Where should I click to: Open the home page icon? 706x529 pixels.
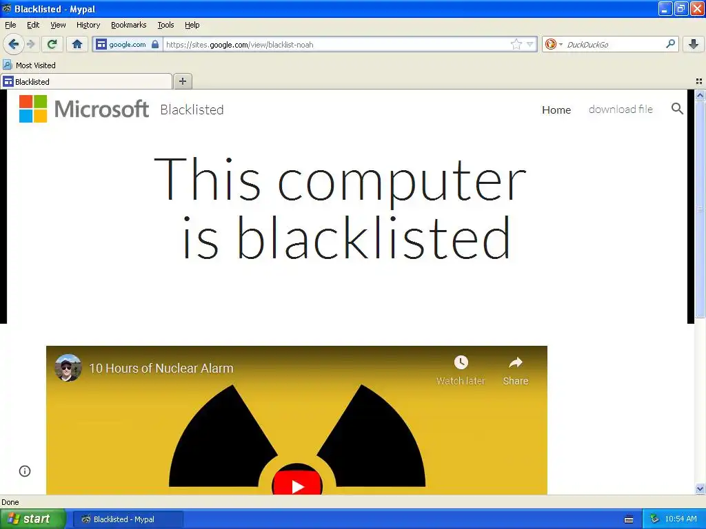(77, 44)
